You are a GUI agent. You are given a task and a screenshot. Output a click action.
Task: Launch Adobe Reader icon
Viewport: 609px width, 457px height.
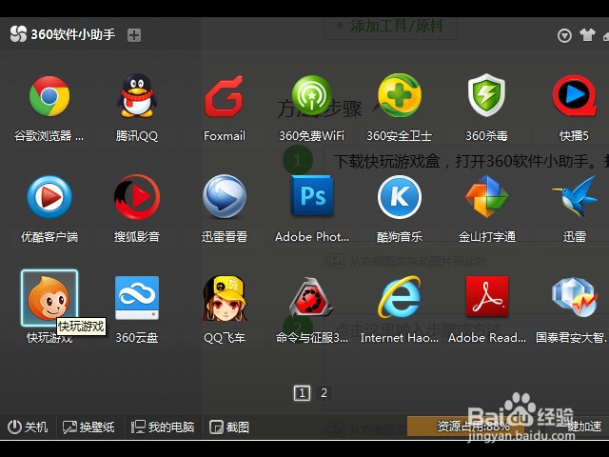[487, 296]
